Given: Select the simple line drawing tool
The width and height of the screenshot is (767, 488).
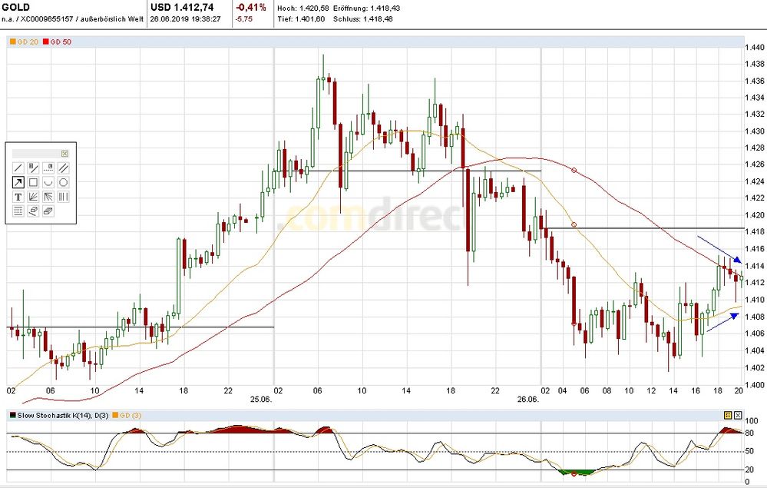Looking at the screenshot, I should pos(18,168).
